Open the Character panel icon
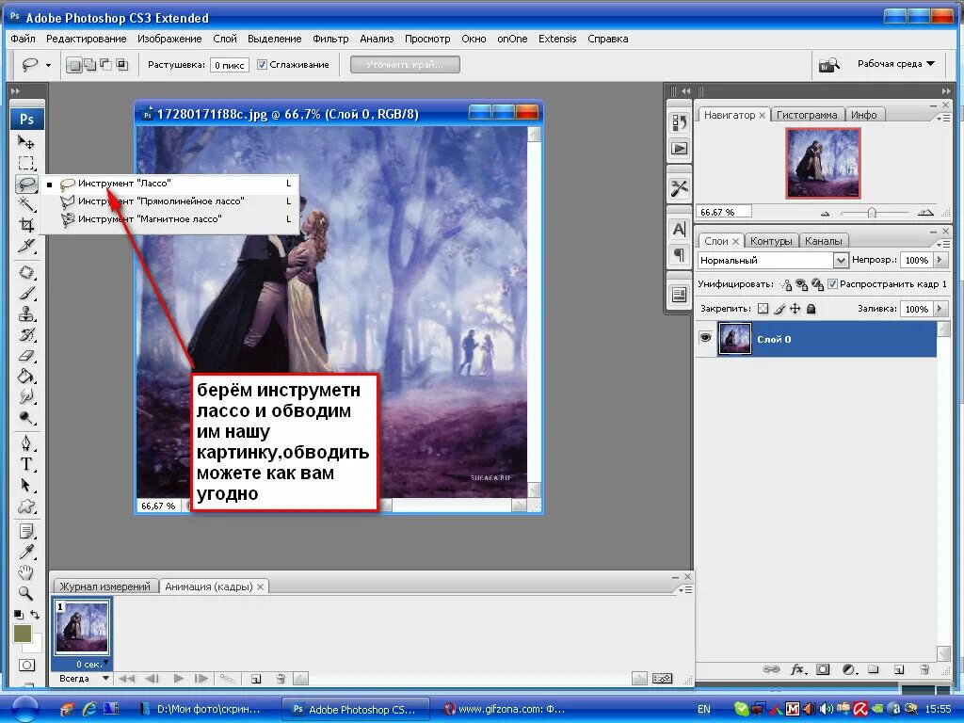The image size is (964, 723). (x=680, y=230)
